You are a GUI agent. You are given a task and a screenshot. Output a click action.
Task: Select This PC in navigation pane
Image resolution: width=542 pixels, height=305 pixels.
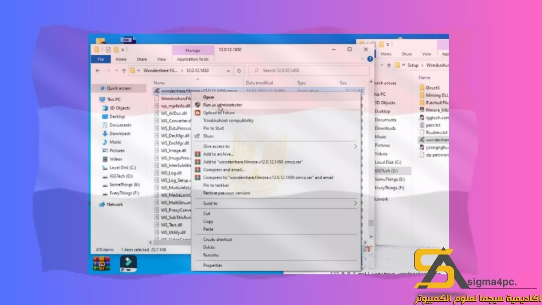(113, 100)
